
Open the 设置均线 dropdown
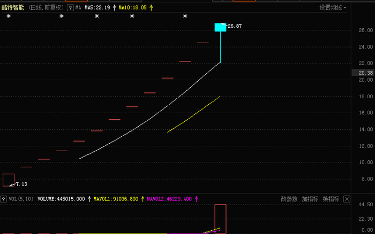pos(333,8)
